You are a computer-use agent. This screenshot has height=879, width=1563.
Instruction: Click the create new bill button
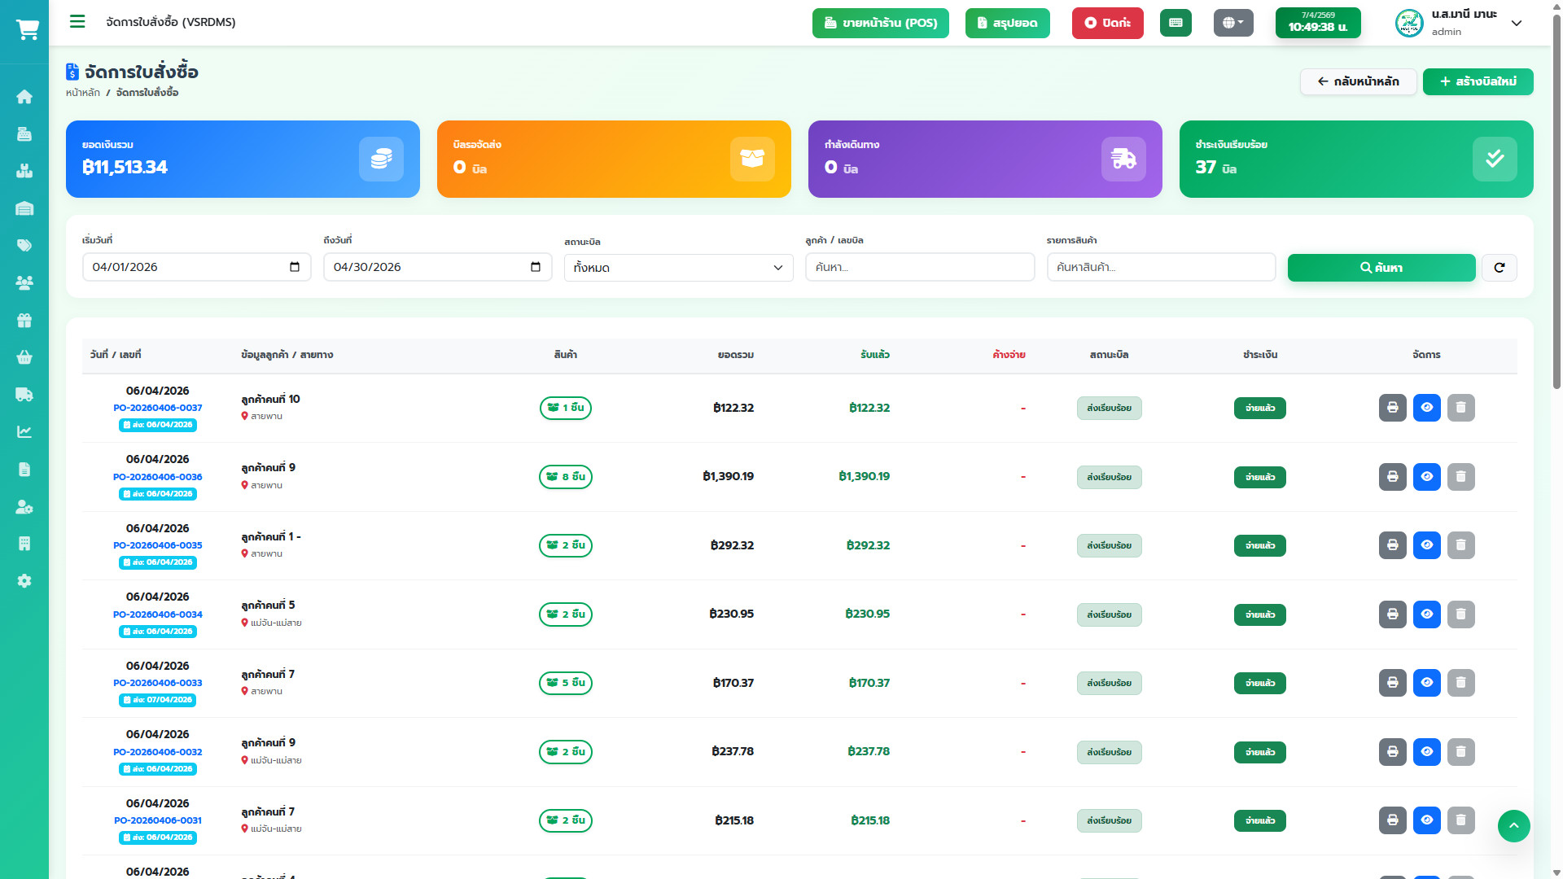click(1478, 81)
